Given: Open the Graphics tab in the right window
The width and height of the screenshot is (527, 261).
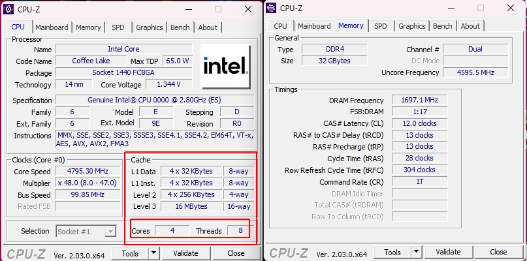Looking at the screenshot, I should click(411, 26).
